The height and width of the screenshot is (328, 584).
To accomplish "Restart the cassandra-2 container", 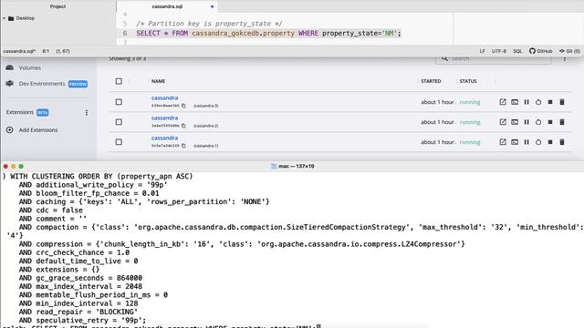I will tap(538, 122).
